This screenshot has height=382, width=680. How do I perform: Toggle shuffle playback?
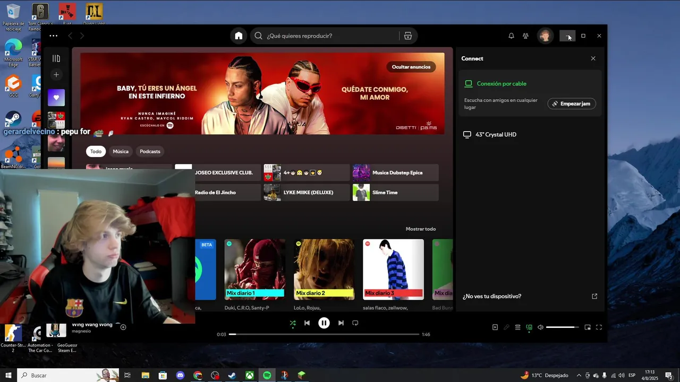pos(293,323)
